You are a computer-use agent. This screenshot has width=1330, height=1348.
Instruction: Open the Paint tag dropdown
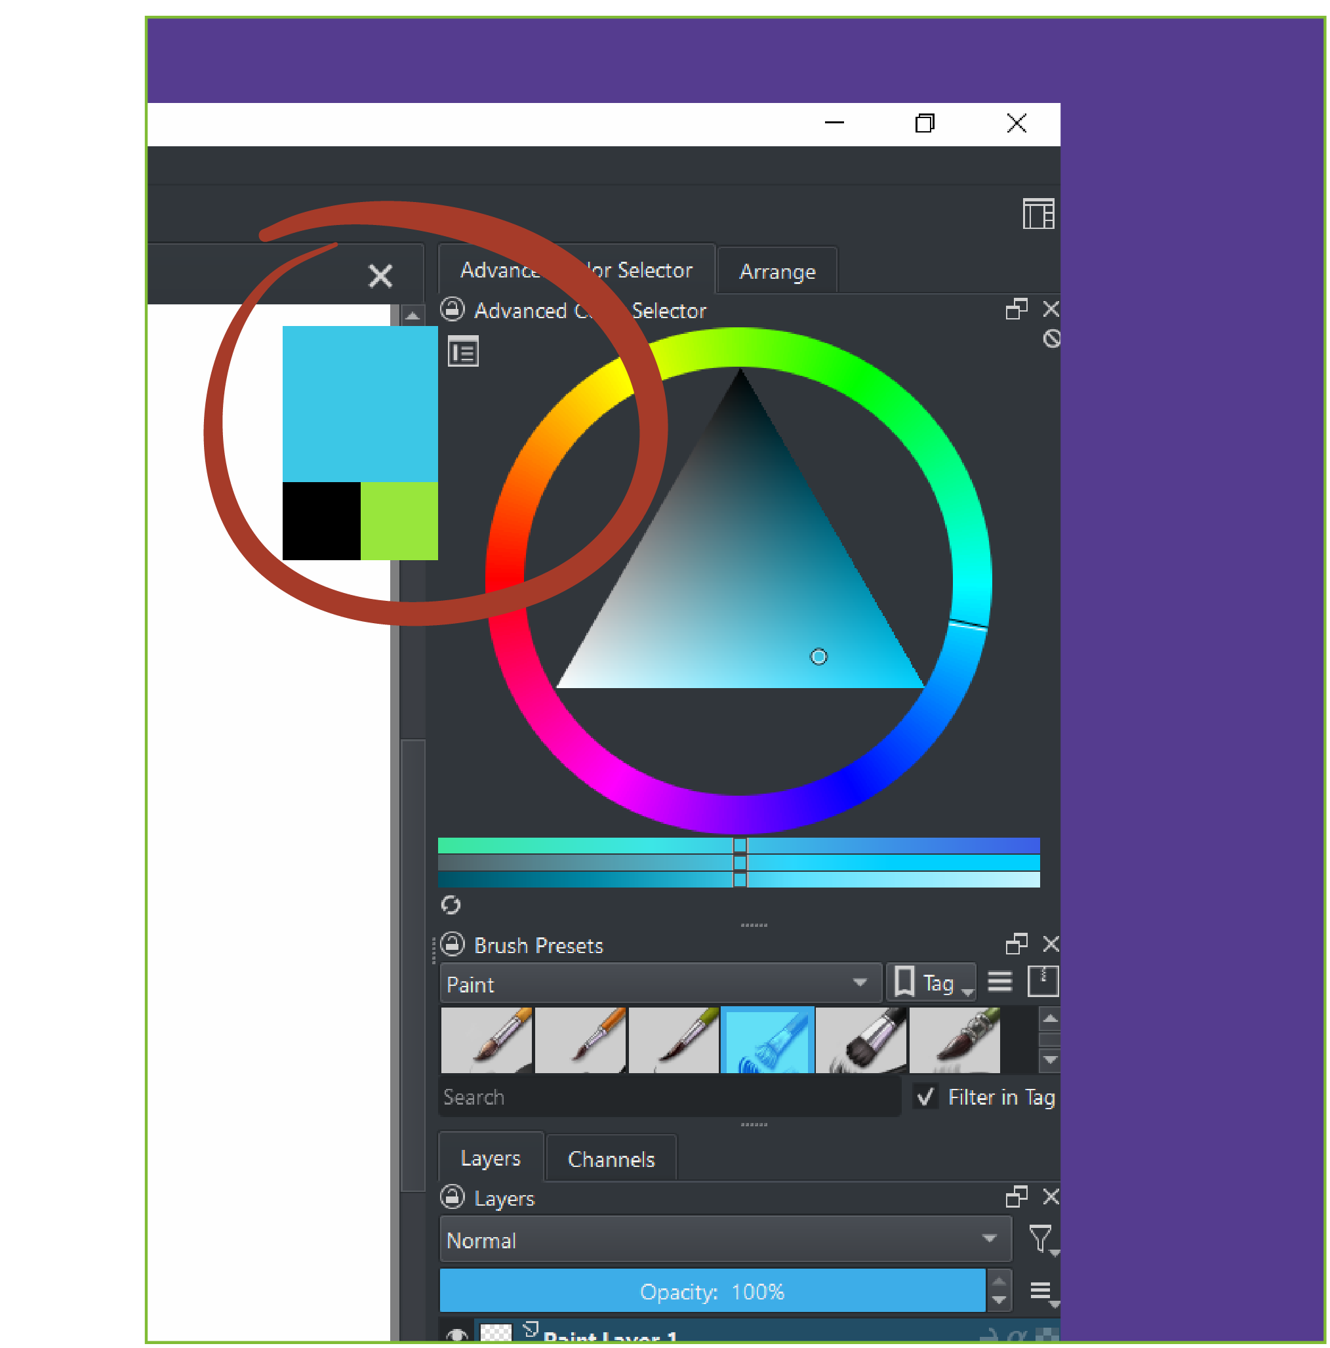pos(660,984)
